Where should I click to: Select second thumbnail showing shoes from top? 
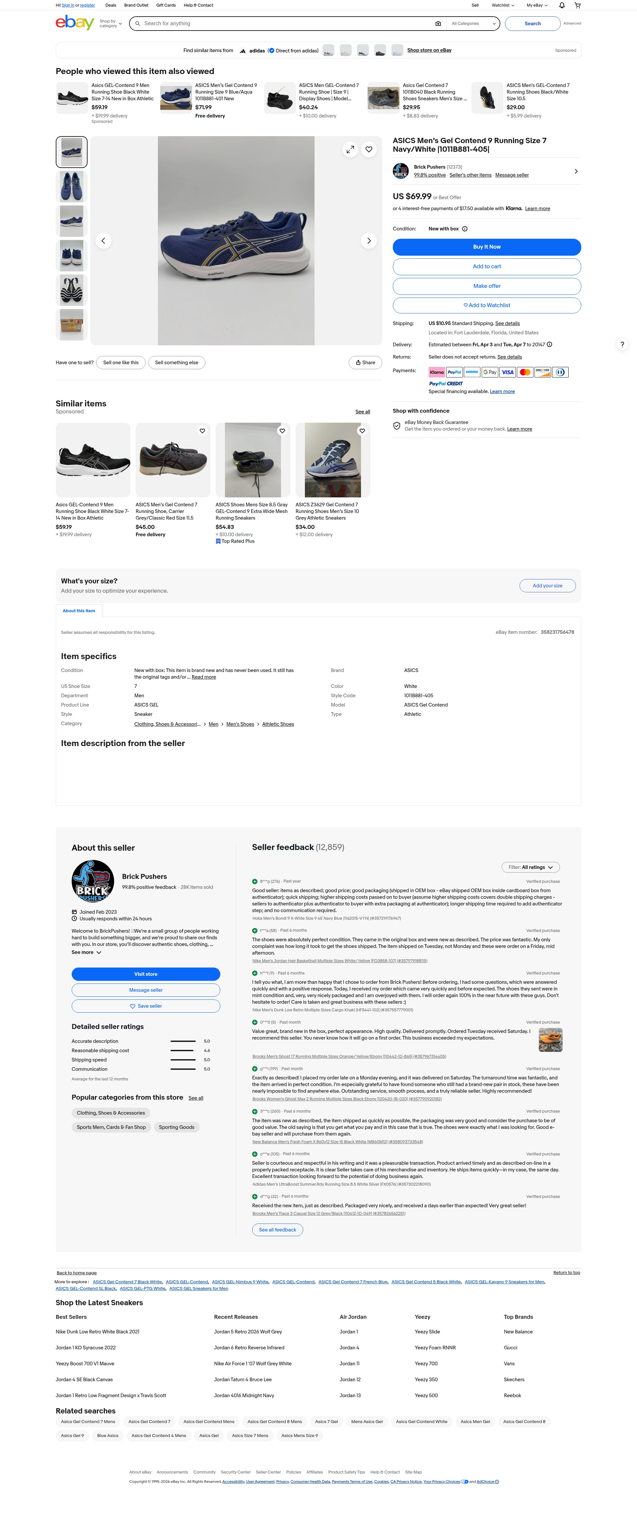[72, 186]
